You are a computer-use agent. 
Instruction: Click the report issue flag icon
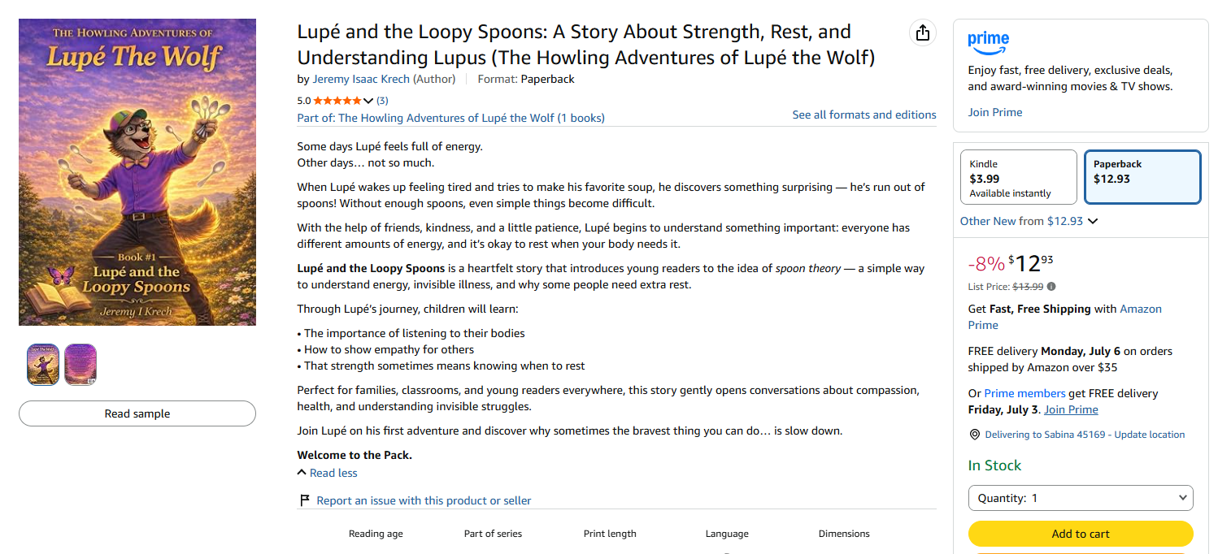305,500
